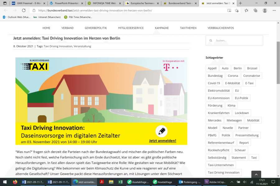The height and width of the screenshot is (186, 280).
Task: Click the pencil icon on the banner
Action: [x=161, y=131]
